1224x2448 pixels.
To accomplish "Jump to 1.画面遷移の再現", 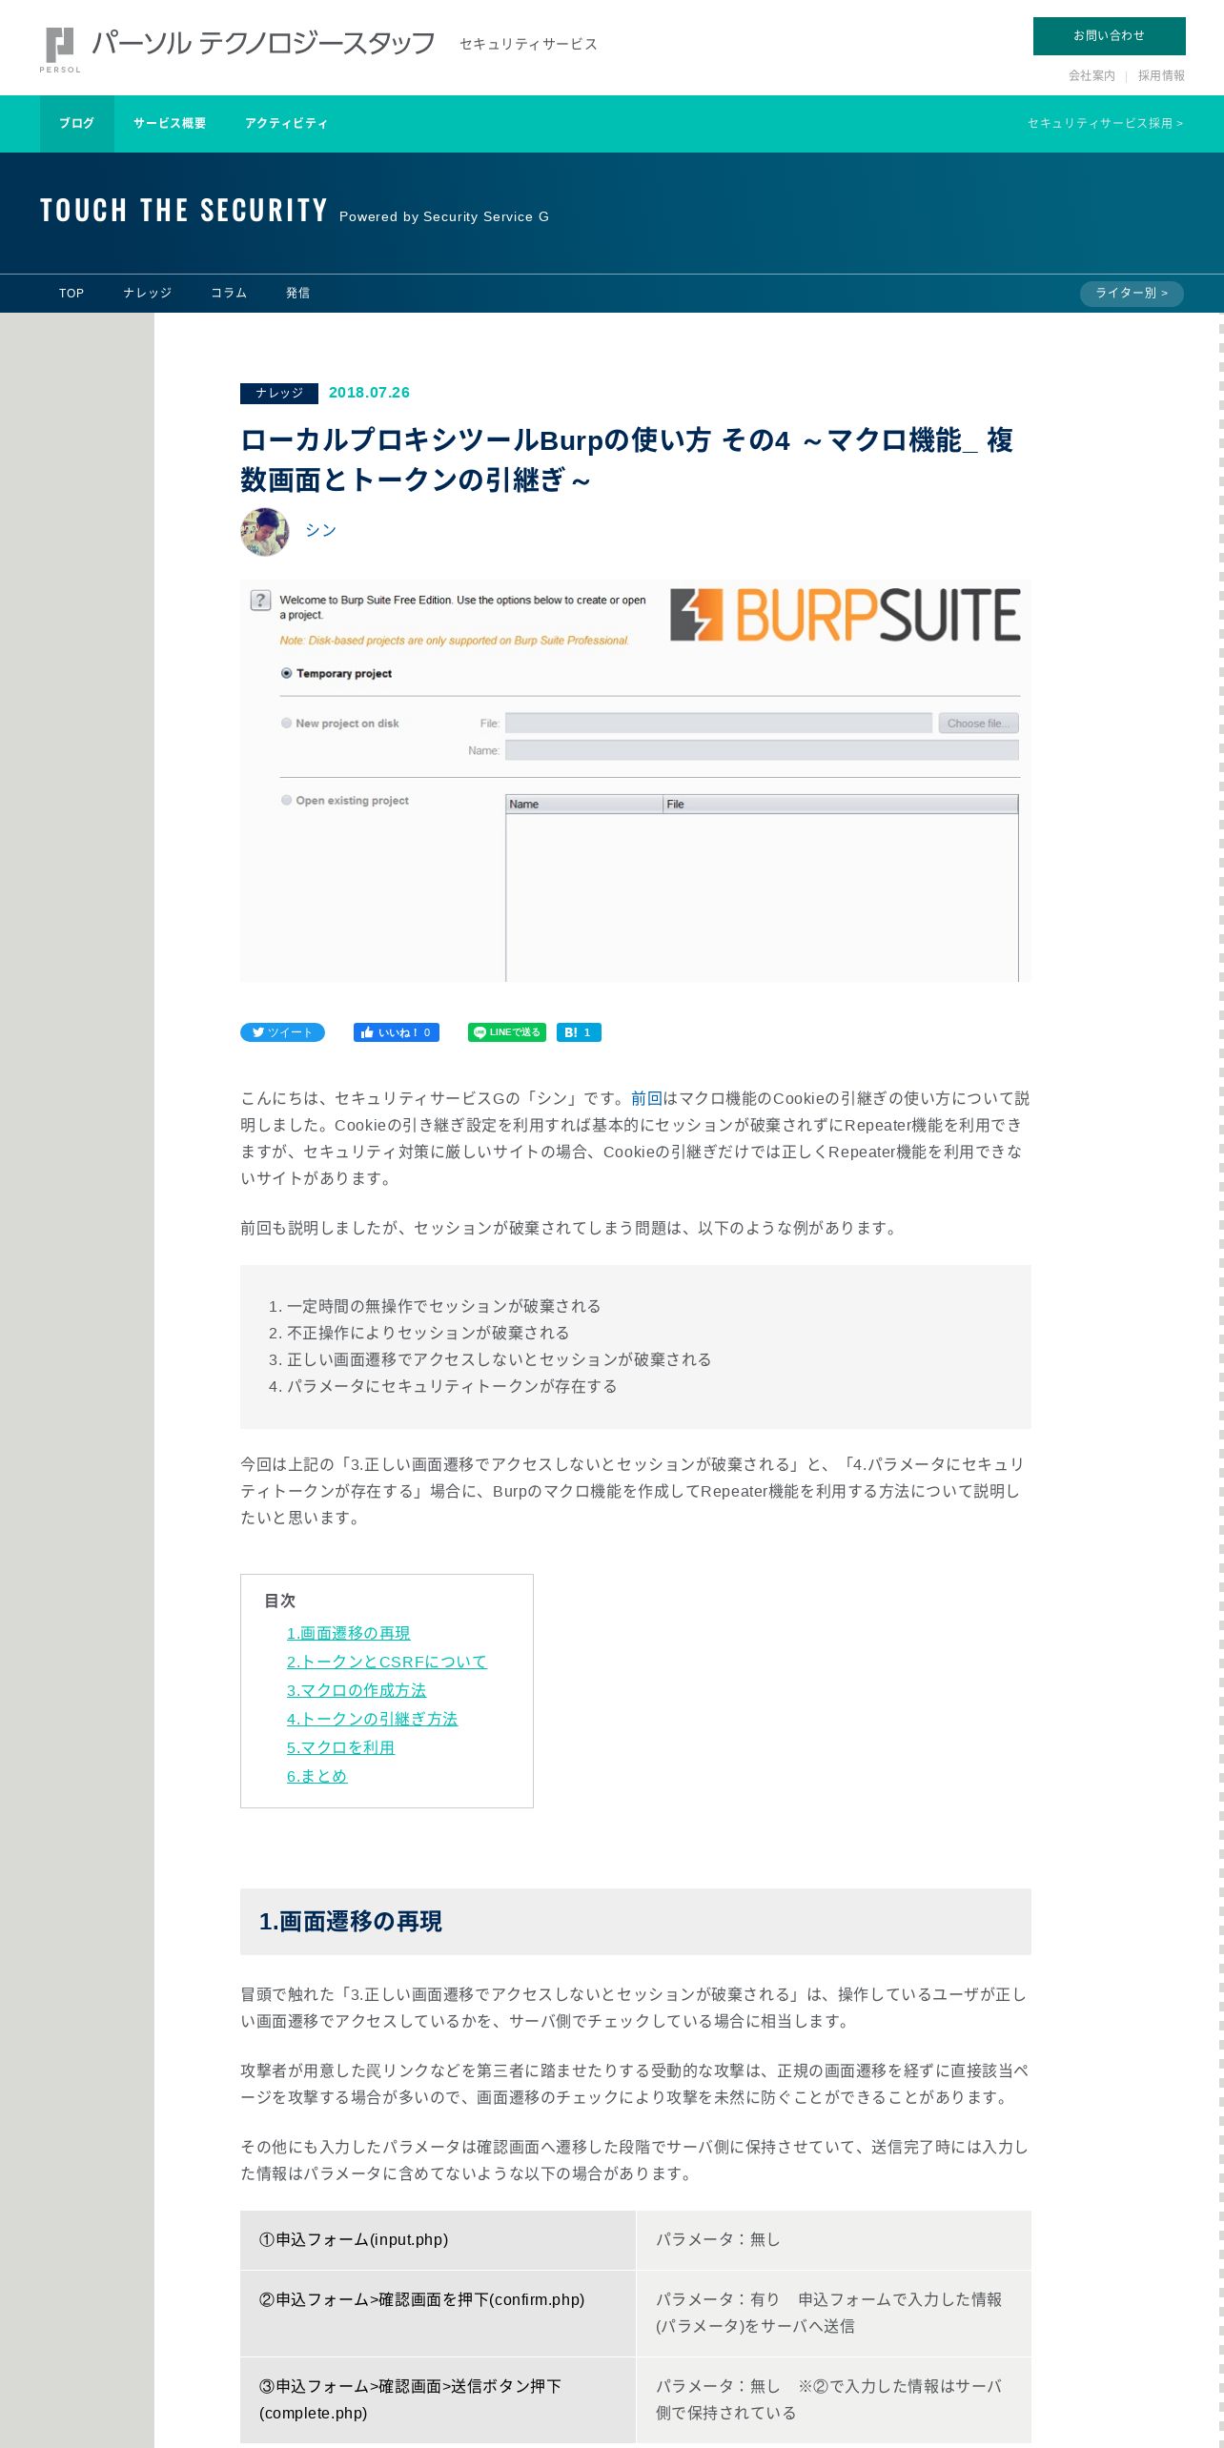I will [348, 1633].
